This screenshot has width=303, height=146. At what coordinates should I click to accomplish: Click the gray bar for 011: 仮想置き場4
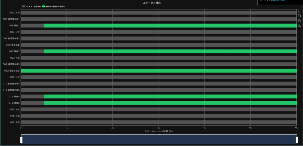coord(159,84)
